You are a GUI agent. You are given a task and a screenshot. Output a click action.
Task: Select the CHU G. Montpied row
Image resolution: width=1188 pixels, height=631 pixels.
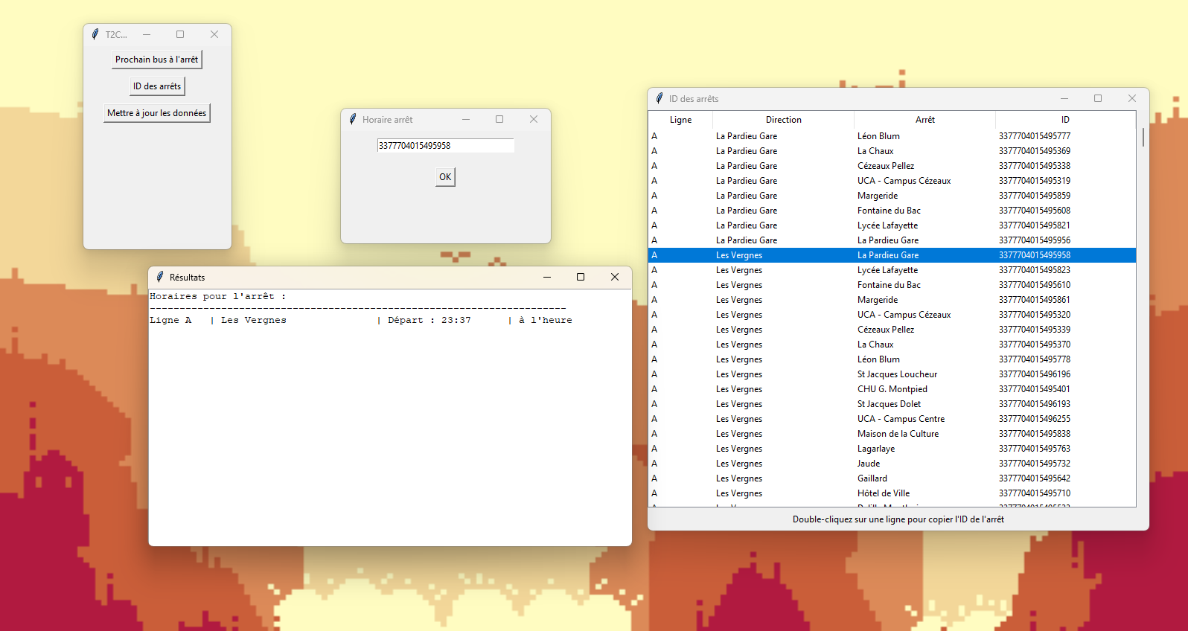[892, 389]
